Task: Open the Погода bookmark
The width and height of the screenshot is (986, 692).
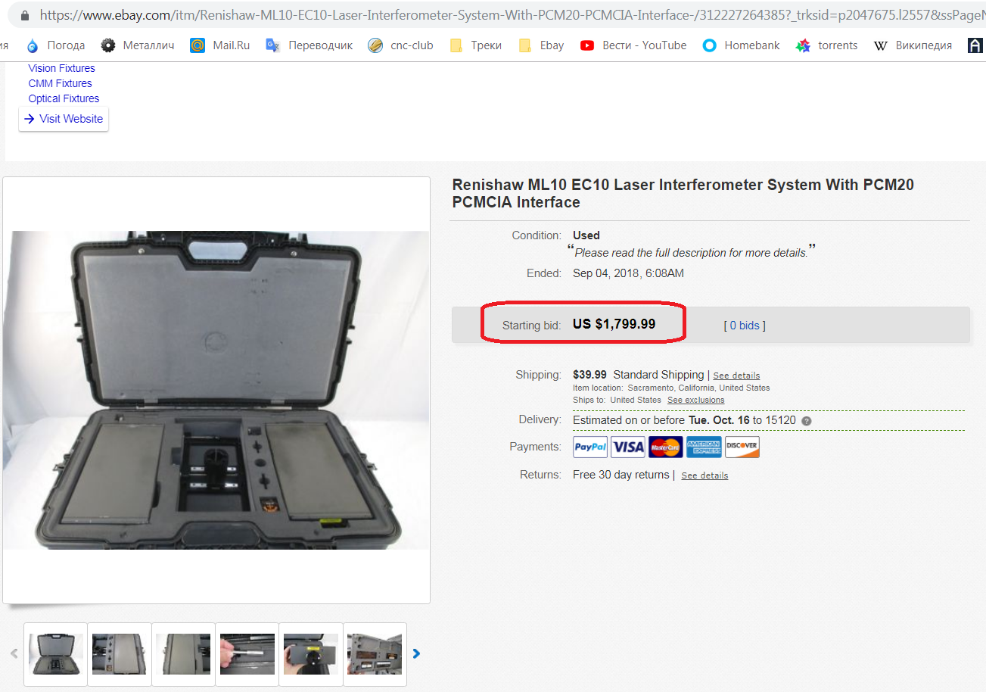Action: pos(55,45)
